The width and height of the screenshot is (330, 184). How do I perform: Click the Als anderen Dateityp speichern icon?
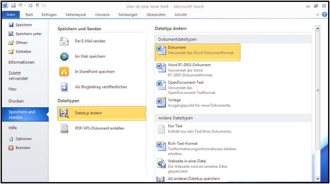pos(161,179)
